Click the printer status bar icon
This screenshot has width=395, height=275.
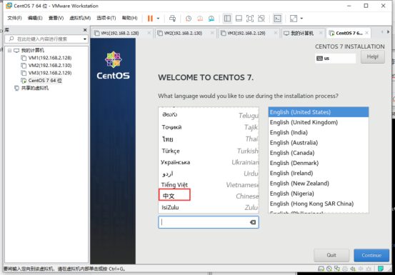(345, 269)
